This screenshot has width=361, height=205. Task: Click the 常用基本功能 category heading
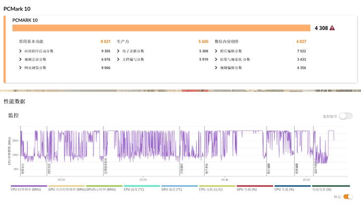point(31,41)
